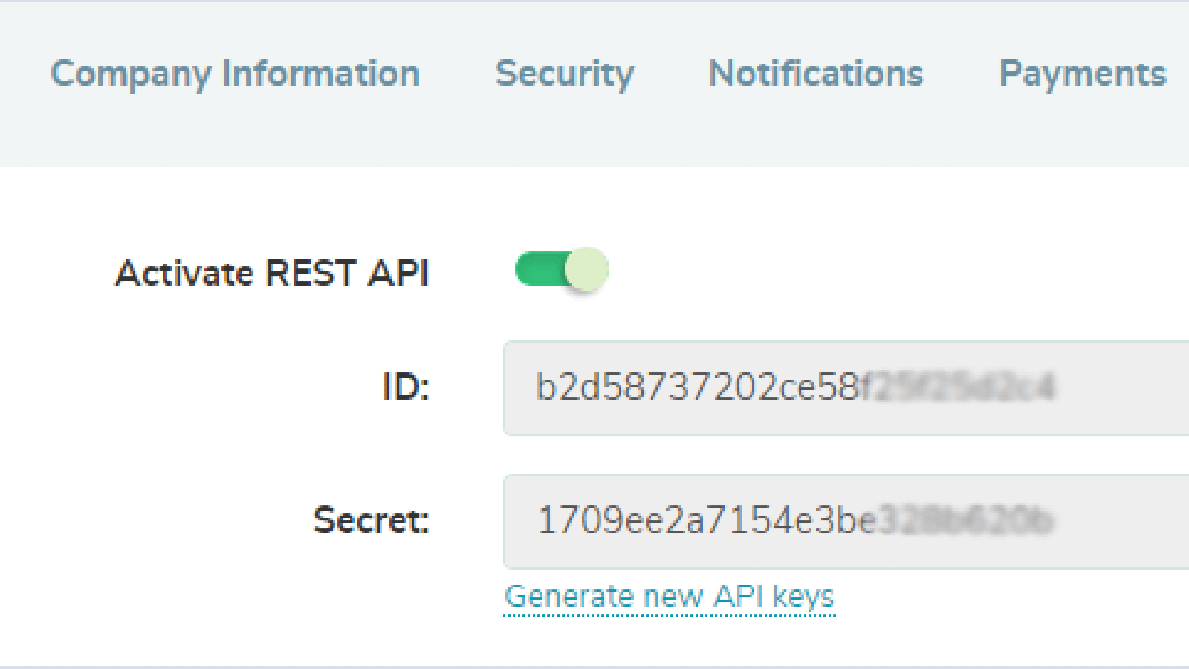Click the ID: field label
Image resolution: width=1189 pixels, height=669 pixels.
pos(406,387)
